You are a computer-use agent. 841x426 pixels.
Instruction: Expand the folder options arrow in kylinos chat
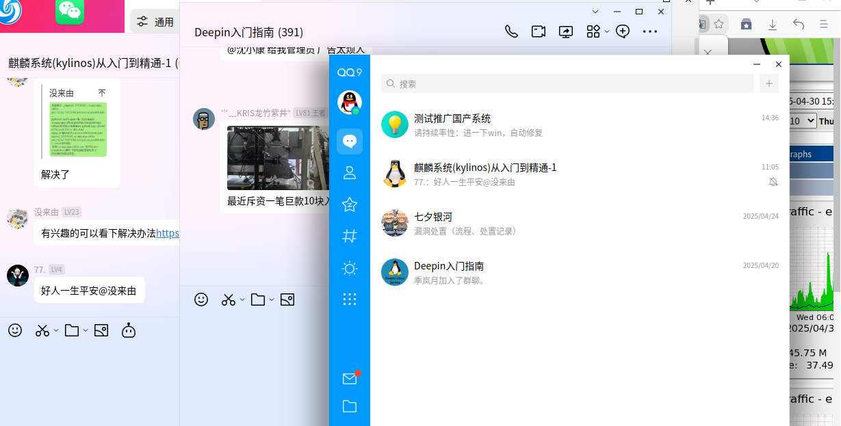[x=86, y=331]
